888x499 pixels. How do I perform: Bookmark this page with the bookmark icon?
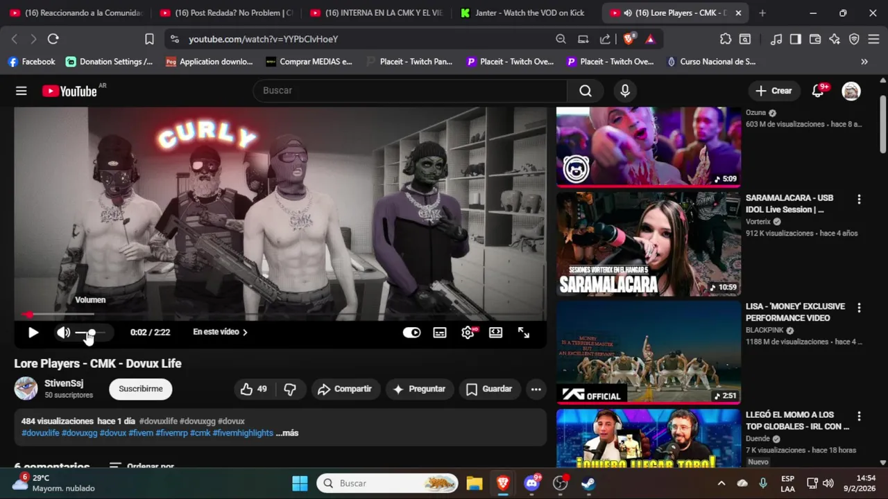point(149,40)
